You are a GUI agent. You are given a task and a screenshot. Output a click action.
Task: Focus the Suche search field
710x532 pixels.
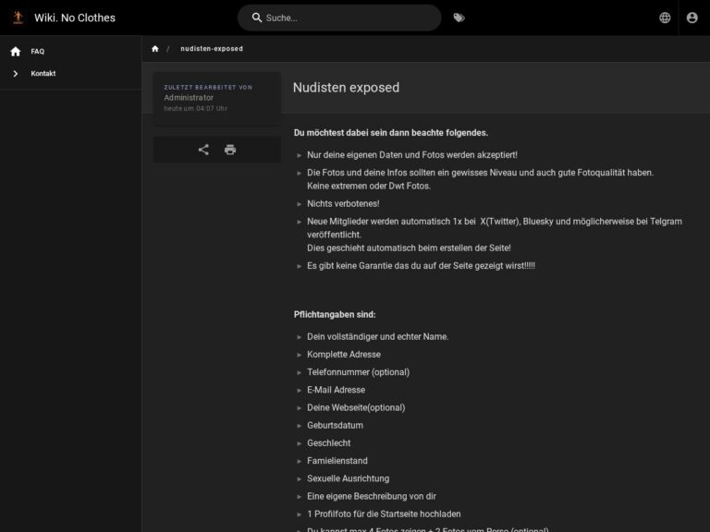[x=347, y=18]
